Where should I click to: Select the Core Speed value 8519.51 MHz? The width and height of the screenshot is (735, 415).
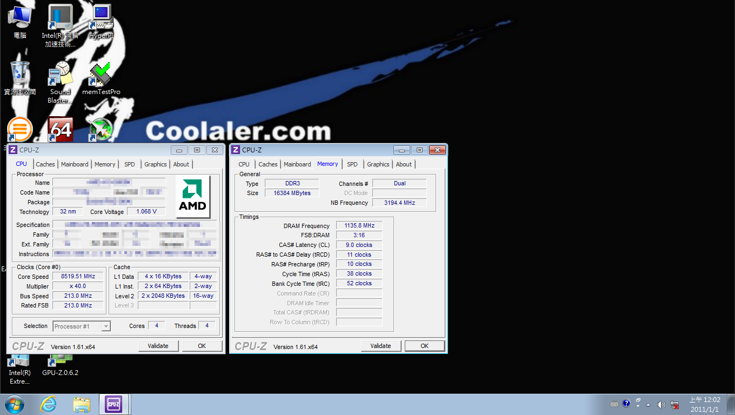point(78,276)
